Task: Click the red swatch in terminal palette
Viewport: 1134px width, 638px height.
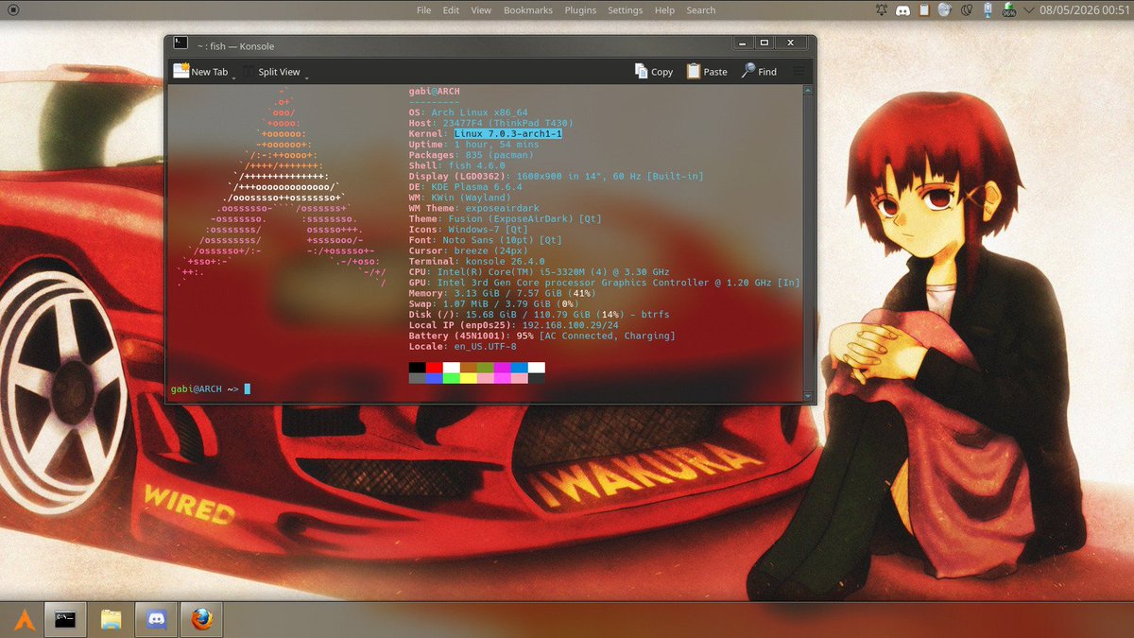Action: click(434, 367)
